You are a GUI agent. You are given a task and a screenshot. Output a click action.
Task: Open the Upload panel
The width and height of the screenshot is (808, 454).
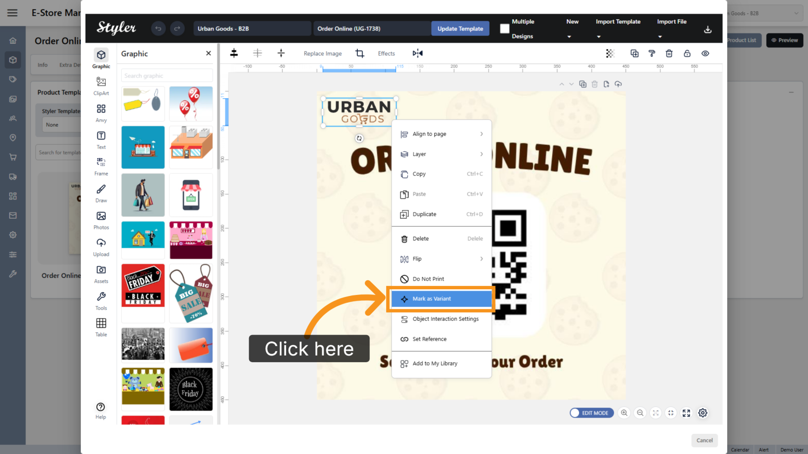(101, 247)
